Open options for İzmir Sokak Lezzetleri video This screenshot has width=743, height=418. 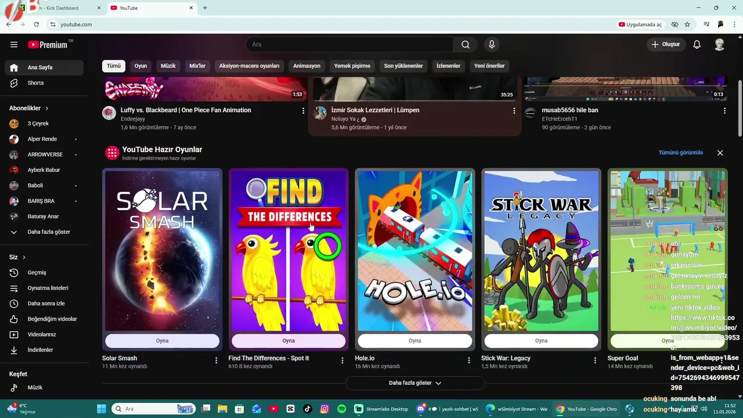pos(514,111)
